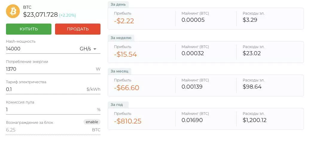
Task: Select the За день section label
Action: pyautogui.click(x=118, y=4)
